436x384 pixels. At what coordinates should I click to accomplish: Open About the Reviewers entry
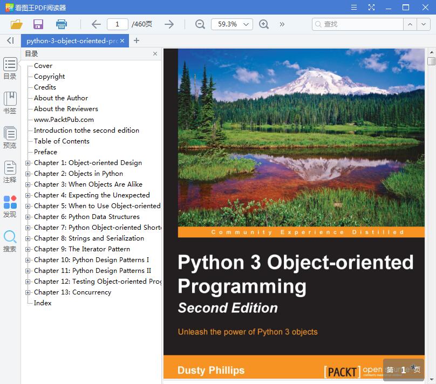(x=66, y=109)
